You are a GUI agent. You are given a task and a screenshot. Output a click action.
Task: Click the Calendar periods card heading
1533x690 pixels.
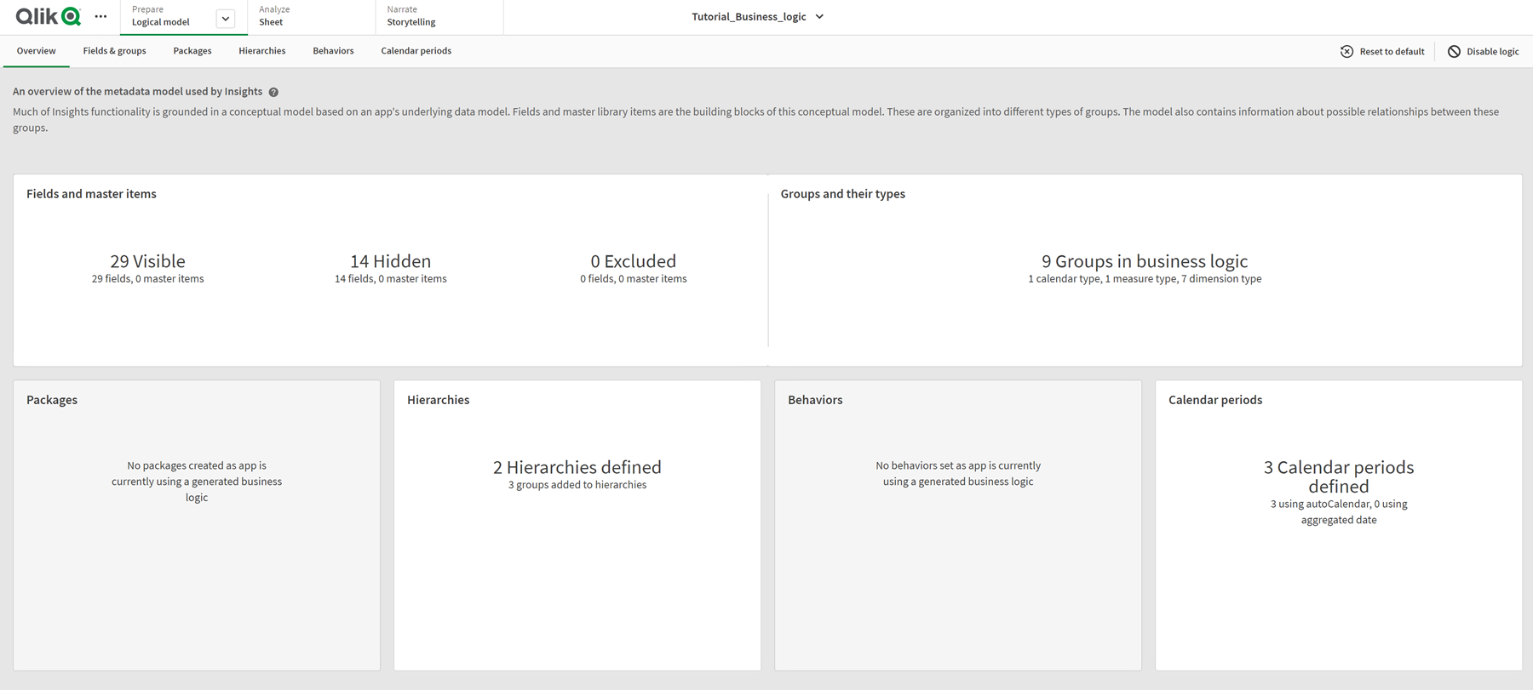[1215, 400]
